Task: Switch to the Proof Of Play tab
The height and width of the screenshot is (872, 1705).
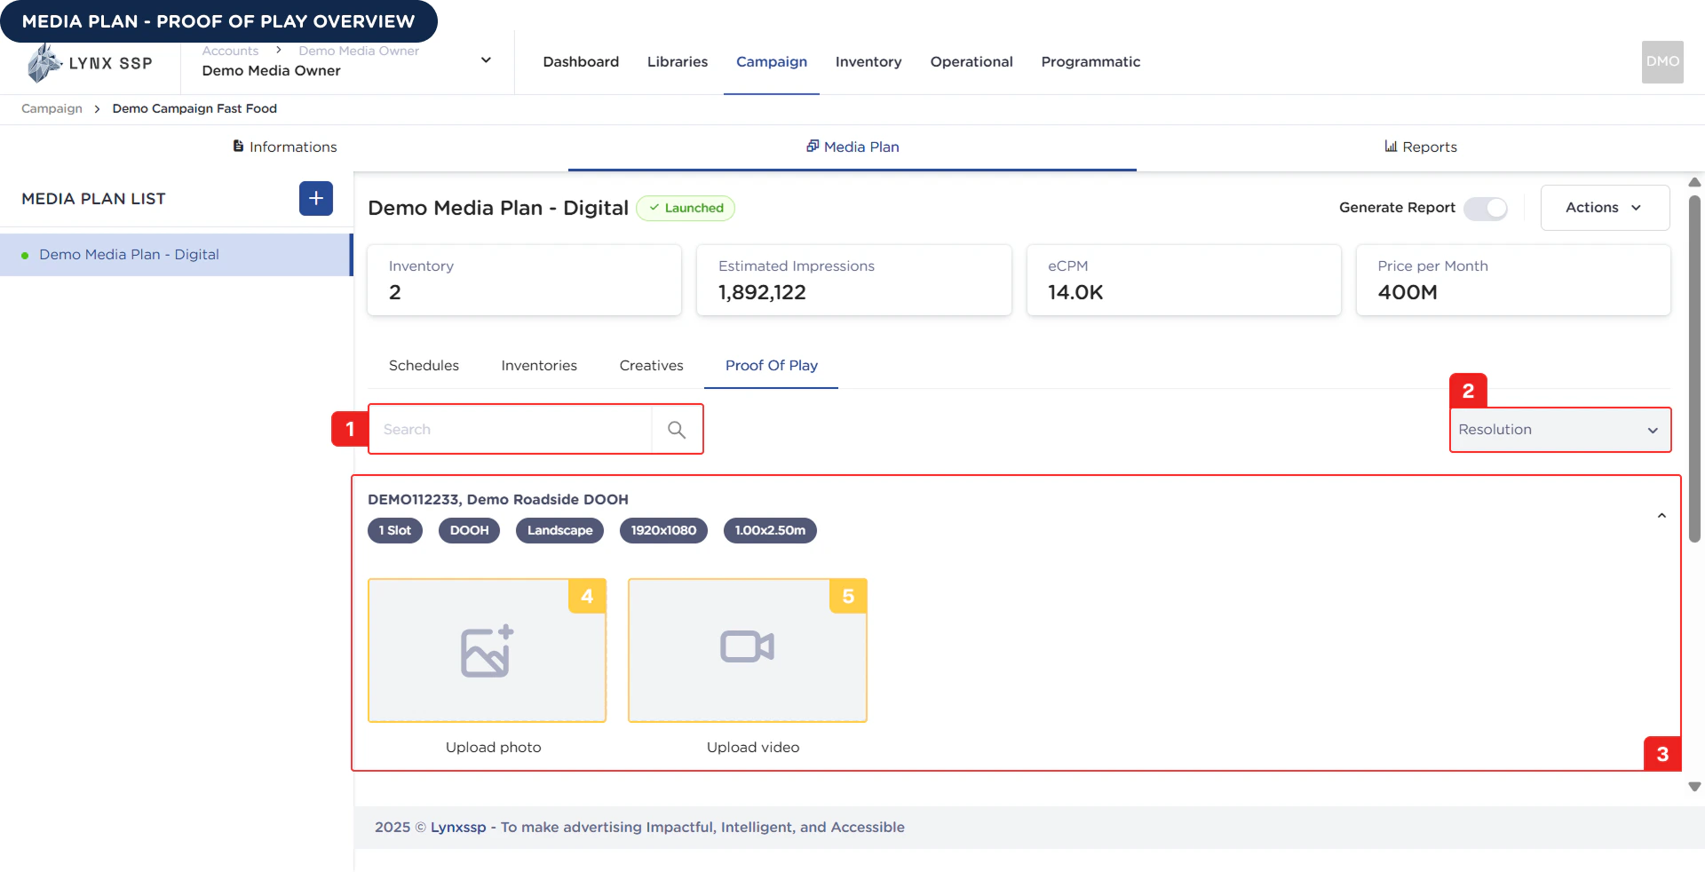Action: [x=771, y=366]
